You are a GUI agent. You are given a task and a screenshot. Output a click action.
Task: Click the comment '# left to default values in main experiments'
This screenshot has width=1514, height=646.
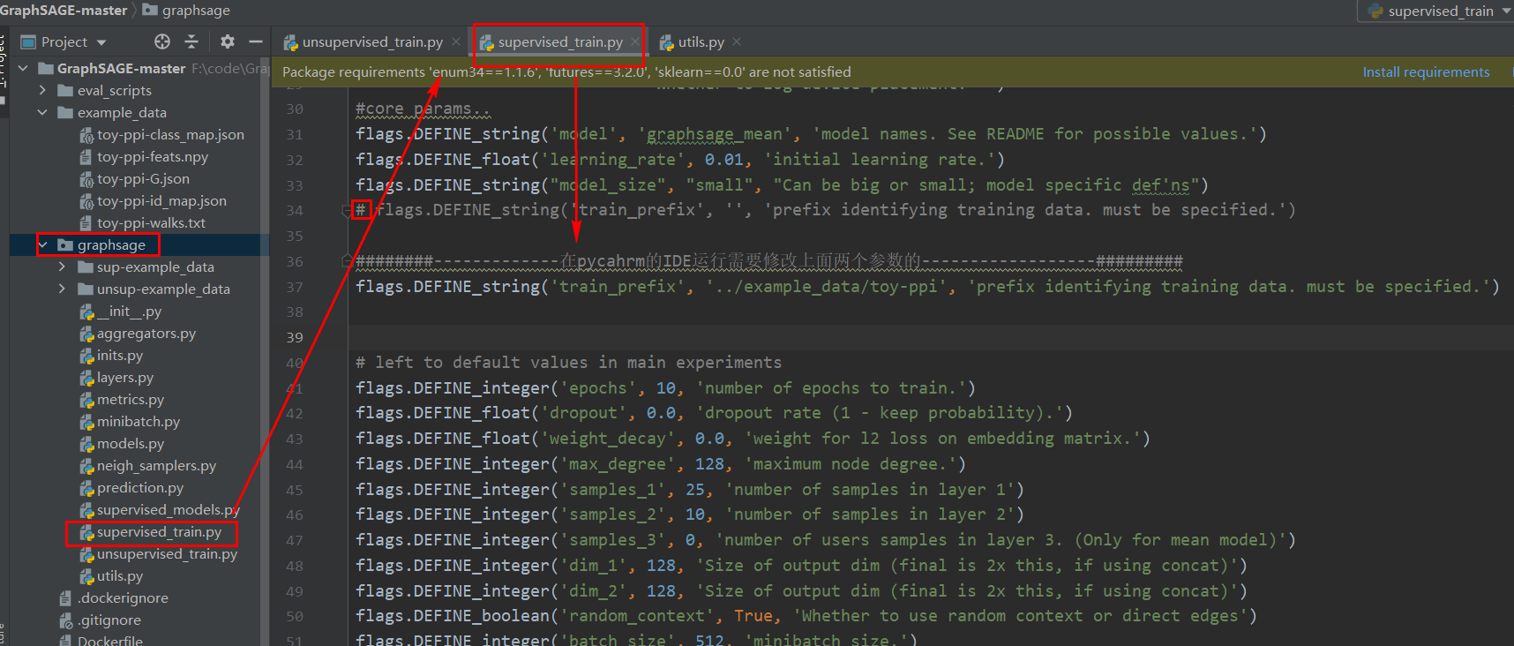tap(568, 363)
